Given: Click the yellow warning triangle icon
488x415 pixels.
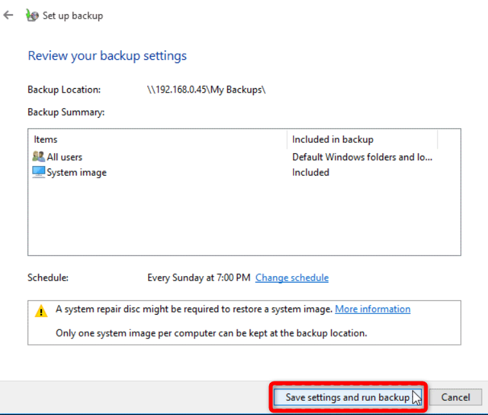Looking at the screenshot, I should tap(41, 311).
